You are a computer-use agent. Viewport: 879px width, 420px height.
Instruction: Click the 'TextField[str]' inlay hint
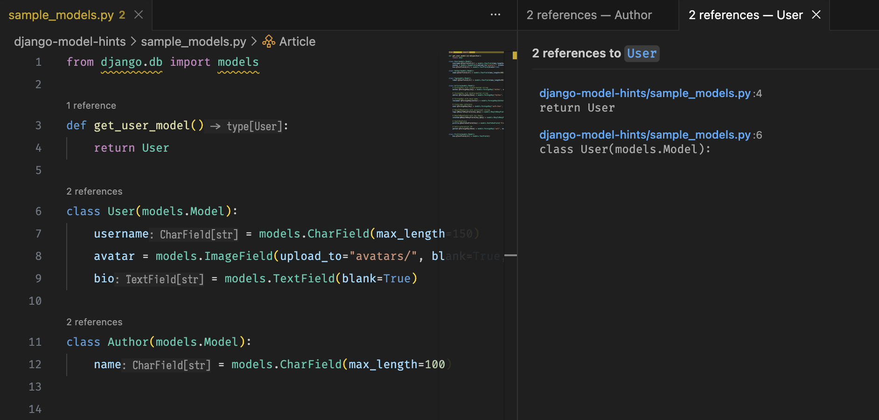165,279
